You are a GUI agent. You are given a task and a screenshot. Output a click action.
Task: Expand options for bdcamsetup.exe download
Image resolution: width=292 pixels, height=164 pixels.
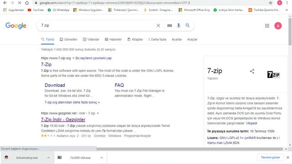(48, 158)
